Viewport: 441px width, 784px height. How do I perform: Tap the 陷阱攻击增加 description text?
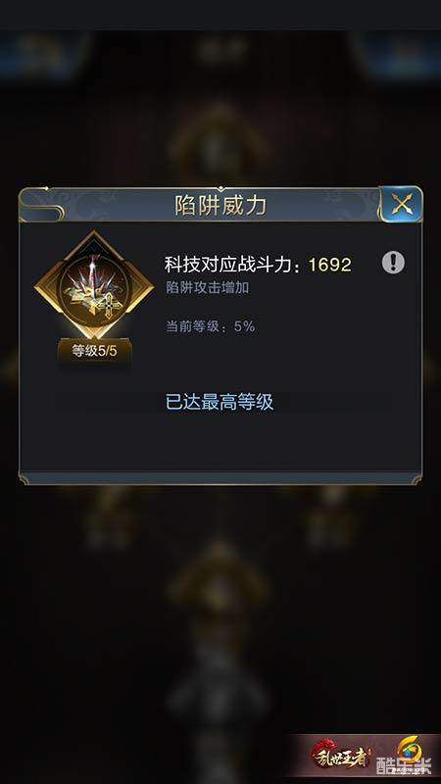tap(207, 288)
